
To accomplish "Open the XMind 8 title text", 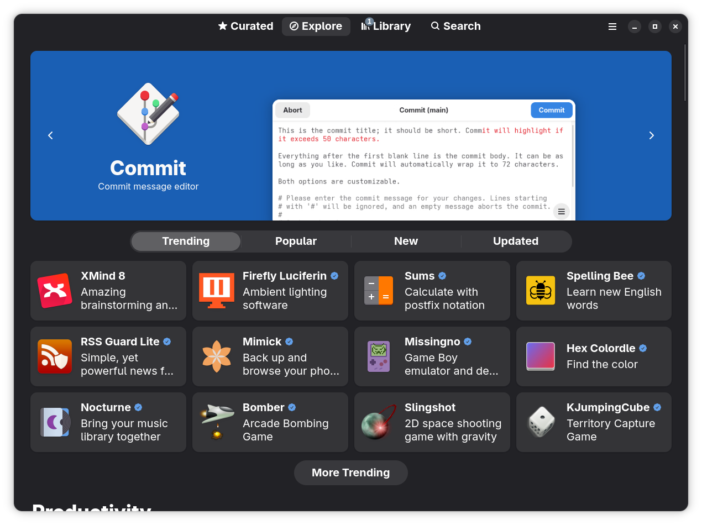I will [x=103, y=276].
